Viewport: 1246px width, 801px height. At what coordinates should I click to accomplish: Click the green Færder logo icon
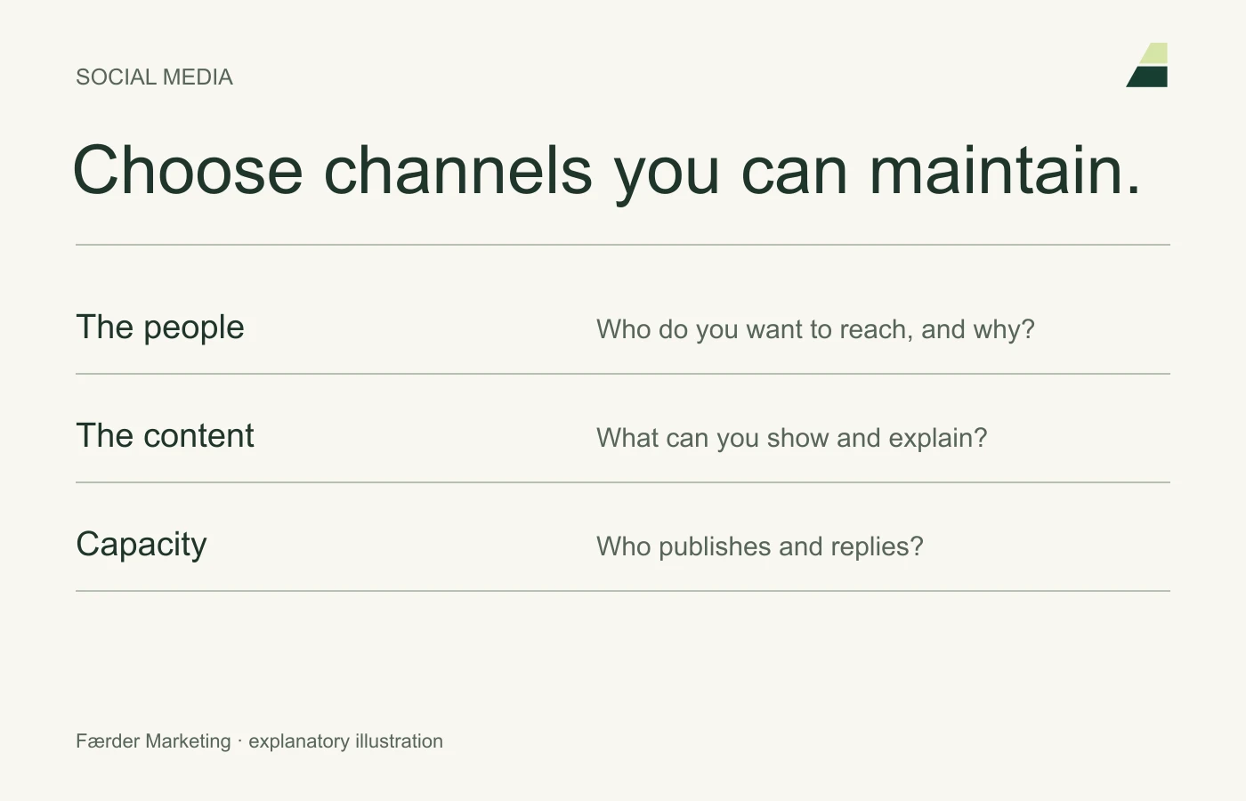(1147, 65)
